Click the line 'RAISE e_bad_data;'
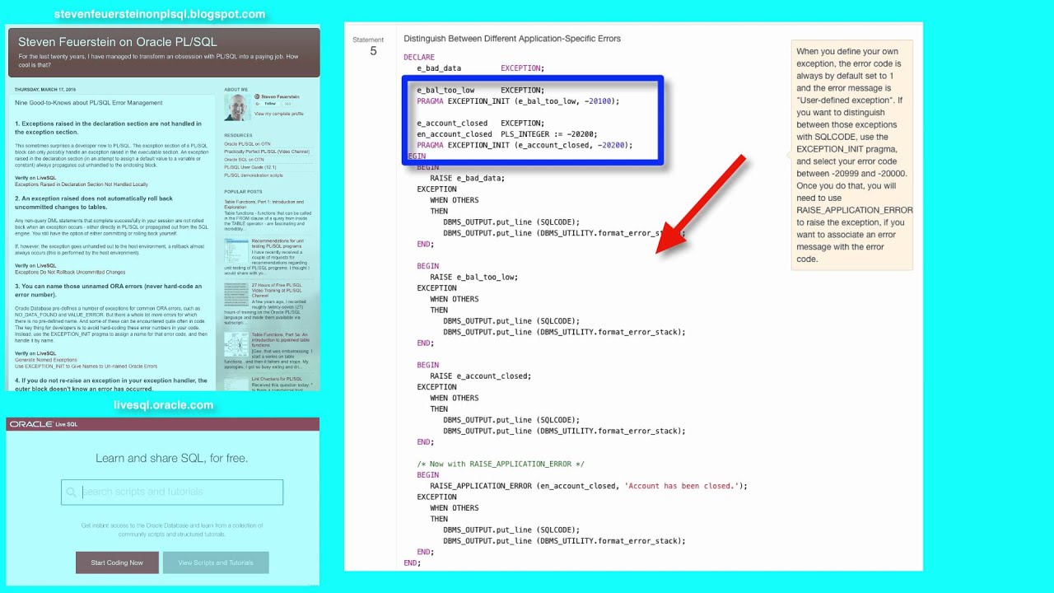 [467, 178]
